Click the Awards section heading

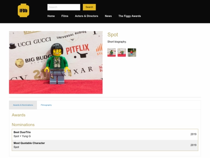pos(19,115)
